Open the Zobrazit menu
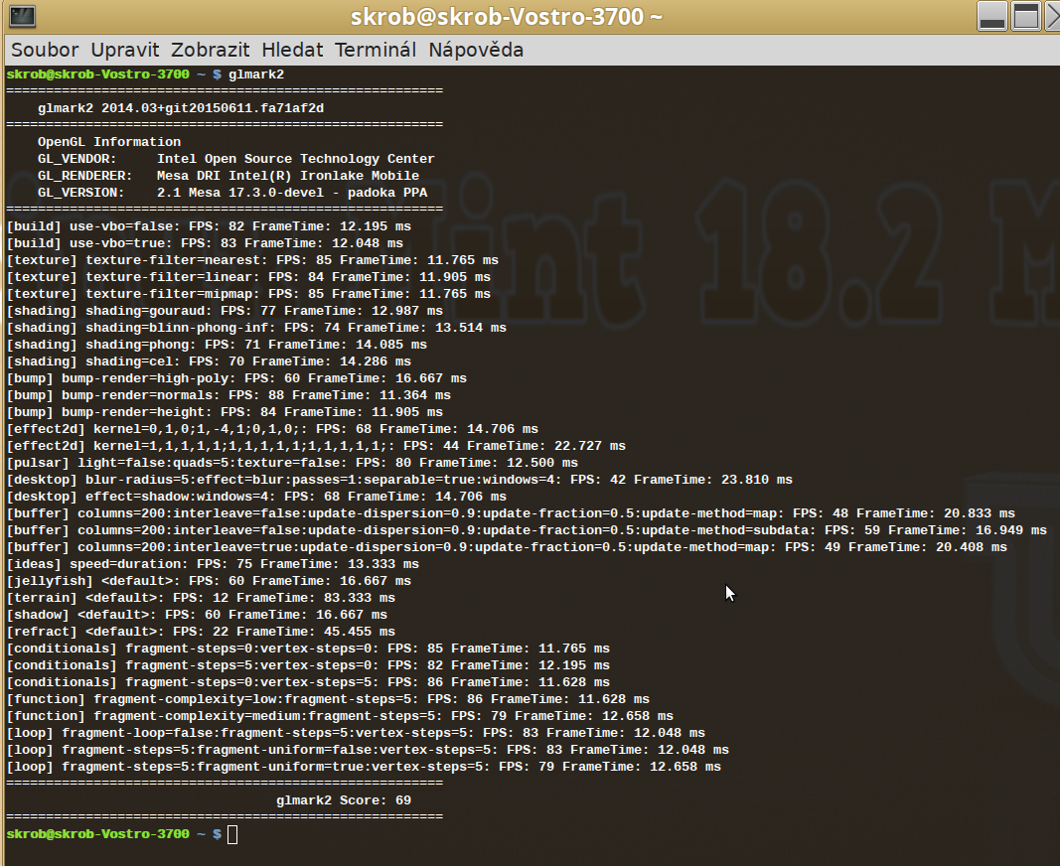The height and width of the screenshot is (866, 1060). point(212,50)
